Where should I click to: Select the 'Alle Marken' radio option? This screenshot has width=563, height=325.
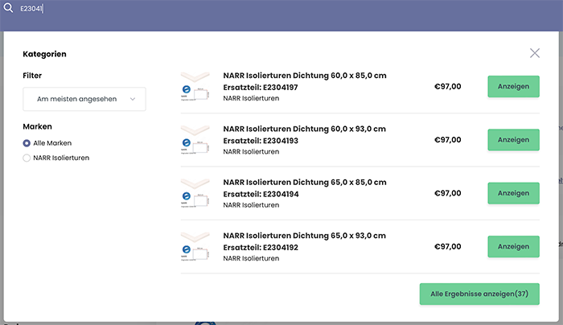[27, 143]
